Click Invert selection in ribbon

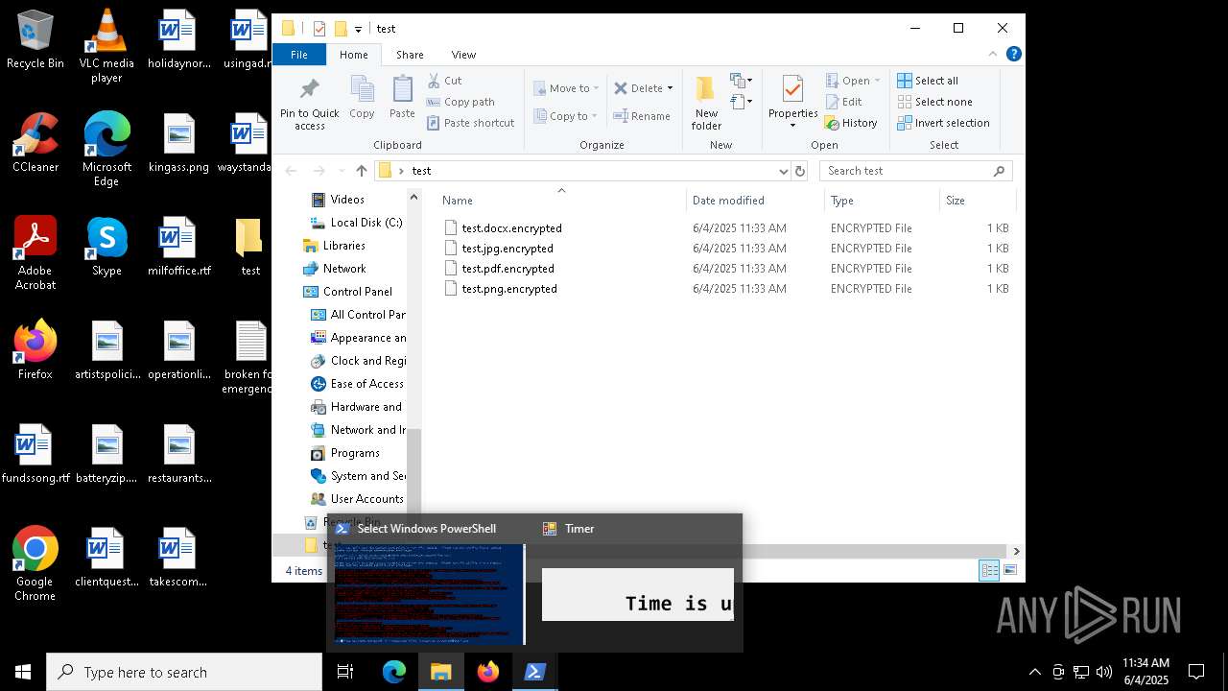point(943,123)
